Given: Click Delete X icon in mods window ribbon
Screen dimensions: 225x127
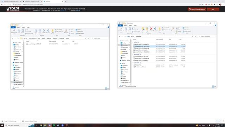Looking at the screenshot, I should click(44, 31).
